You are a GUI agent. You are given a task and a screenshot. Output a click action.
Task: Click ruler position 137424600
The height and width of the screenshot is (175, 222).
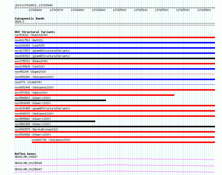tap(35, 10)
